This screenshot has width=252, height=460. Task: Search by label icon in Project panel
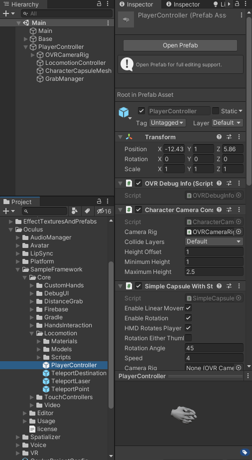point(87,211)
